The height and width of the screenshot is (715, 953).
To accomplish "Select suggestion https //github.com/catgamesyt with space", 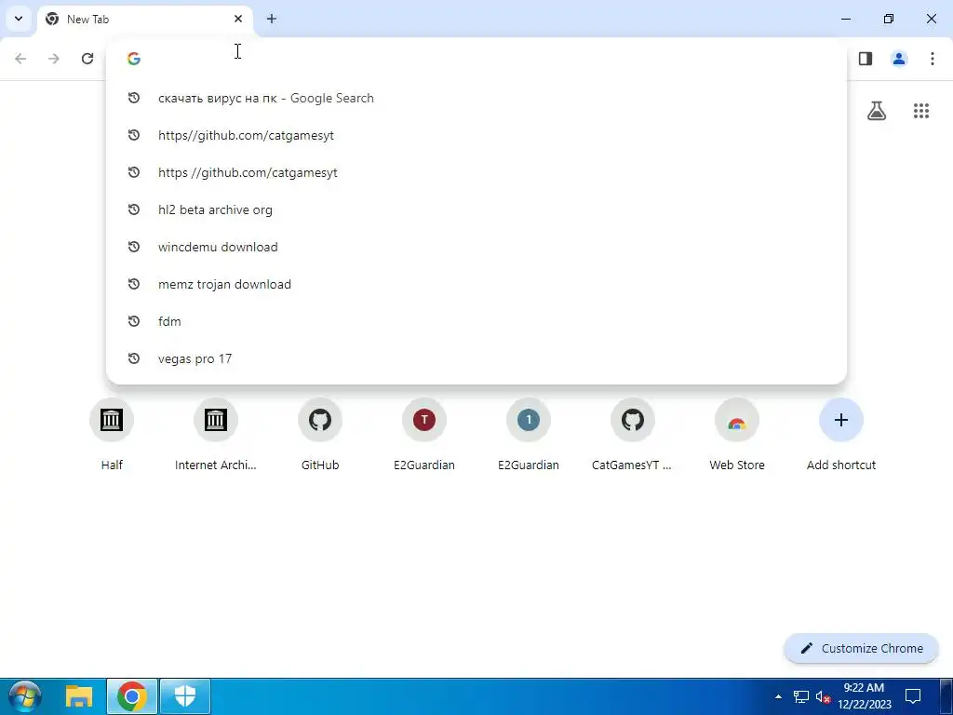I will (x=476, y=172).
